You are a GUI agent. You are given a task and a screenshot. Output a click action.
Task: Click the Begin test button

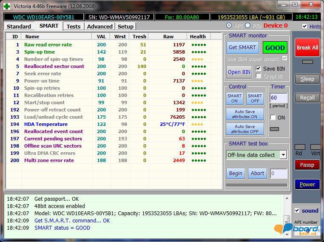tap(236, 173)
